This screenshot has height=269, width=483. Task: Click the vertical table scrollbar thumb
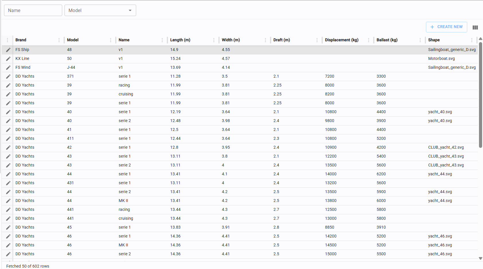480,95
